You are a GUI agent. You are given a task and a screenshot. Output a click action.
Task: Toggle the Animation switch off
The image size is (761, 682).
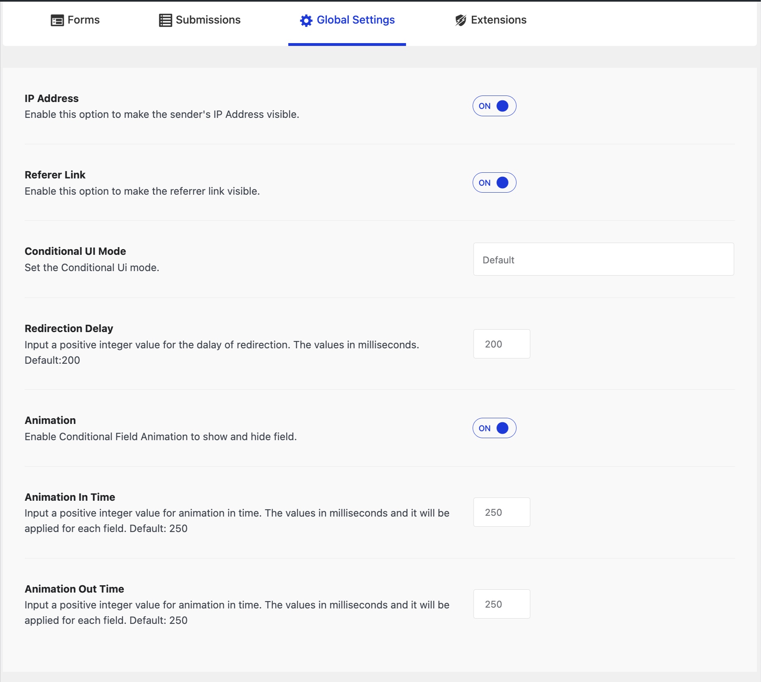[494, 428]
